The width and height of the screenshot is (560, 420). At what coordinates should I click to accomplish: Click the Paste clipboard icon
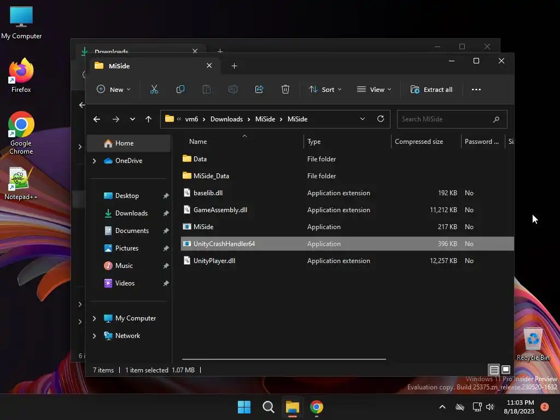pyautogui.click(x=206, y=89)
